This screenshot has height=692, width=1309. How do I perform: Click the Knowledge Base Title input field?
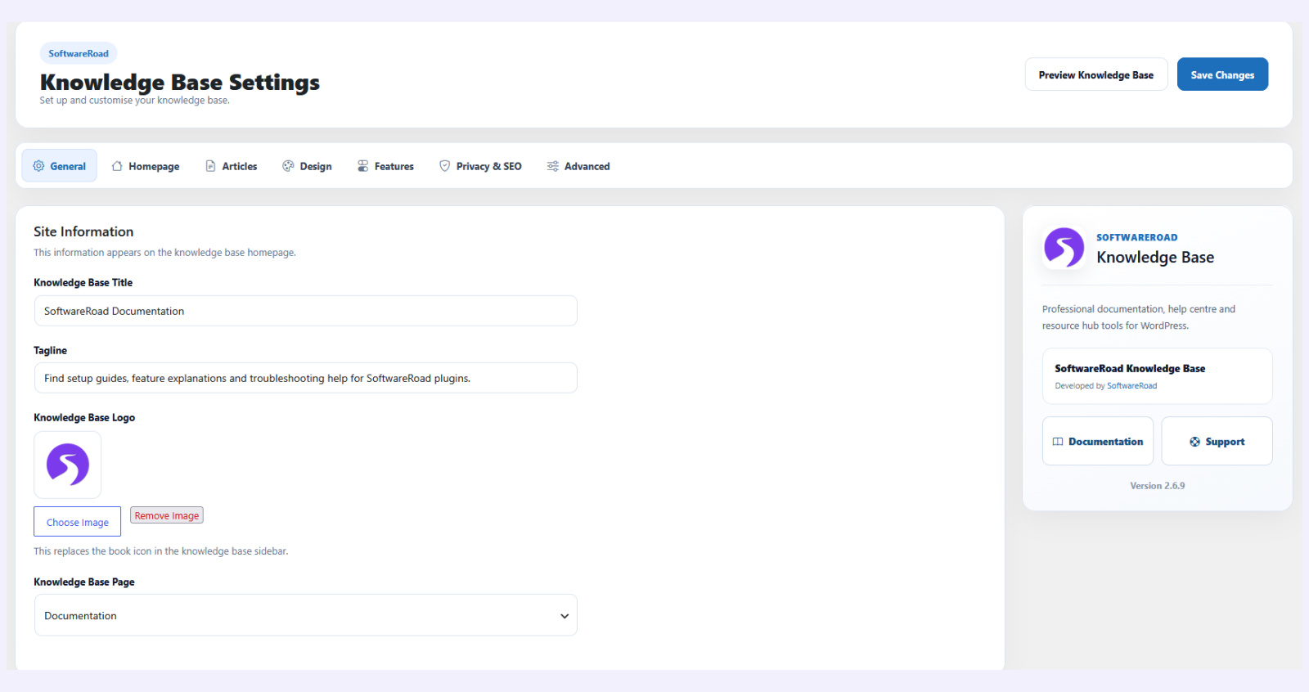click(x=306, y=311)
